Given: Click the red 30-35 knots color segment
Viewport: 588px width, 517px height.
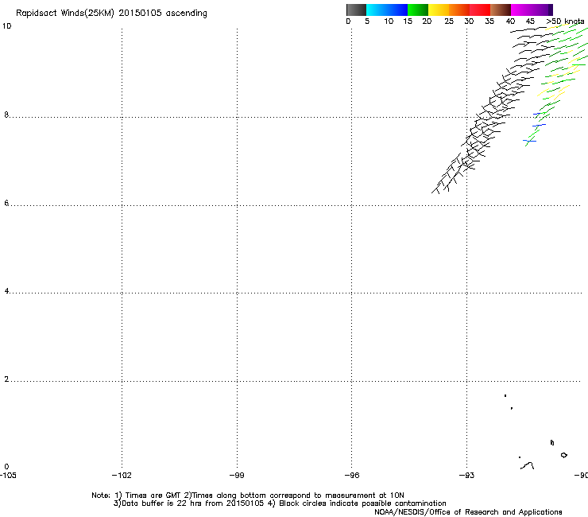Looking at the screenshot, I should click(480, 10).
